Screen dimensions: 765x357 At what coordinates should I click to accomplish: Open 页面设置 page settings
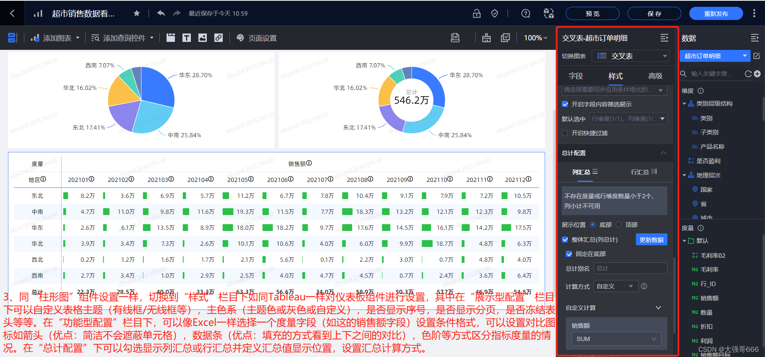click(x=257, y=38)
